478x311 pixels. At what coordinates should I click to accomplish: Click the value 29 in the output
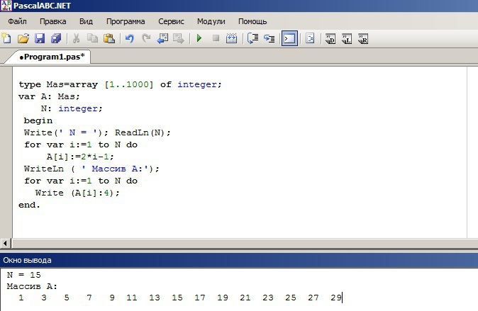(336, 298)
